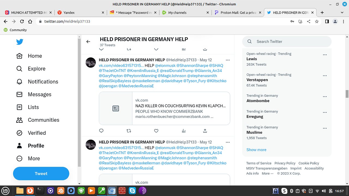This screenshot has width=349, height=196.
Task: Open Home in Twitter sidebar
Action: 29,56
